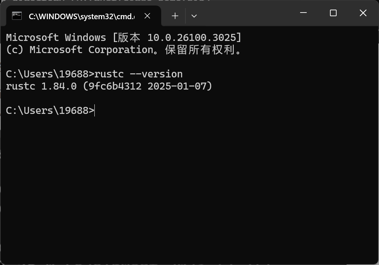Maximize the terminal window
This screenshot has height=265, width=379.
(x=333, y=13)
